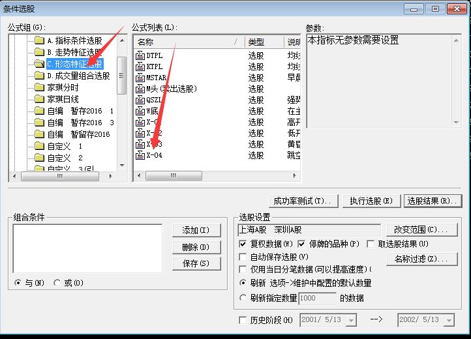Click the 刷新指定数量 number input field

click(316, 298)
